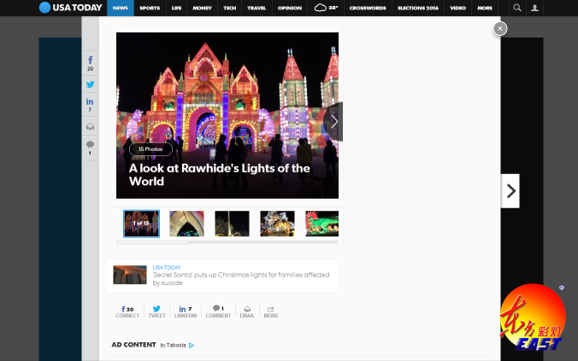
Task: Click the email envelope icon in sidebar
Action: click(90, 126)
